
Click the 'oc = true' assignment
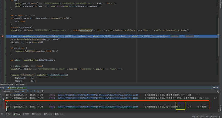tap(20, 22)
